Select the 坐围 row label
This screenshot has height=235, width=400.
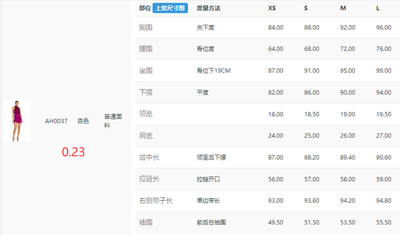tap(146, 71)
